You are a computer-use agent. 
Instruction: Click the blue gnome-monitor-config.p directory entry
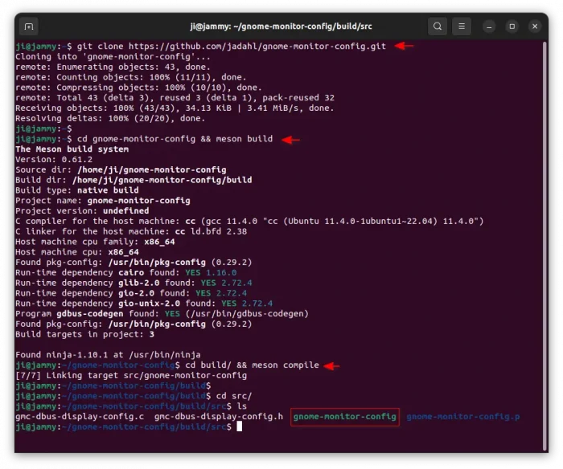click(x=462, y=417)
